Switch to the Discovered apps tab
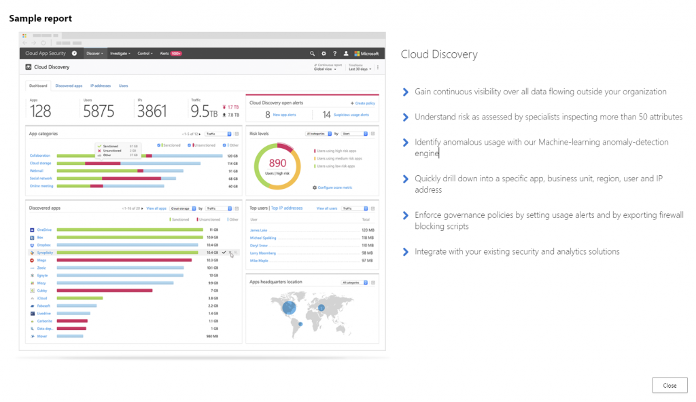696x402 pixels. click(69, 86)
